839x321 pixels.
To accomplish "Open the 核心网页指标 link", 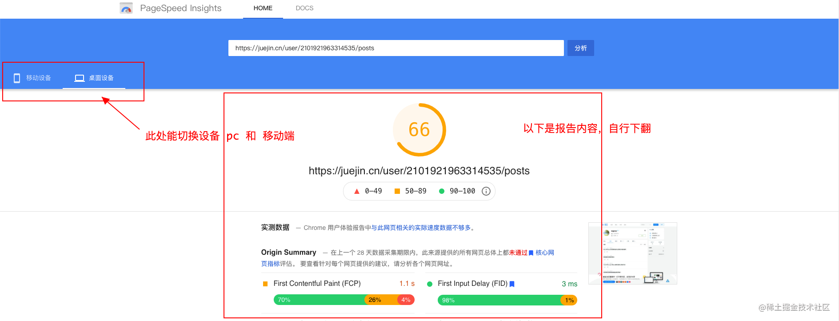I will coord(544,253).
